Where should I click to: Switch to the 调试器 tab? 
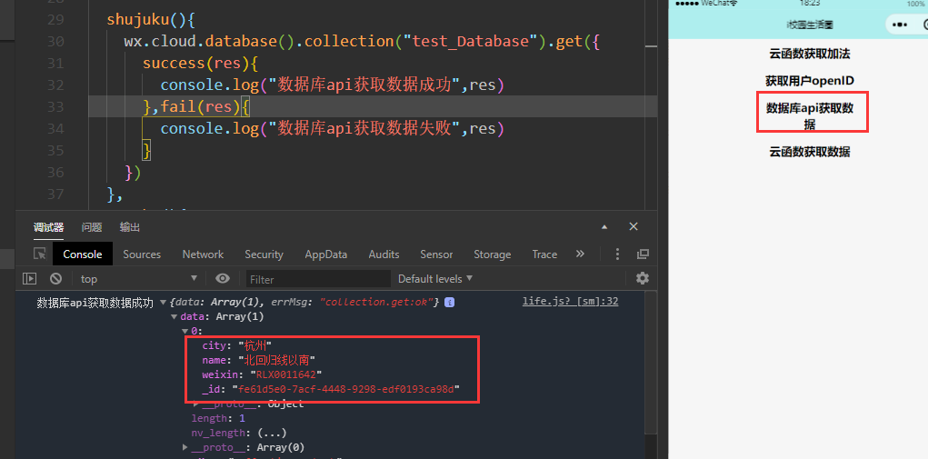click(x=48, y=227)
